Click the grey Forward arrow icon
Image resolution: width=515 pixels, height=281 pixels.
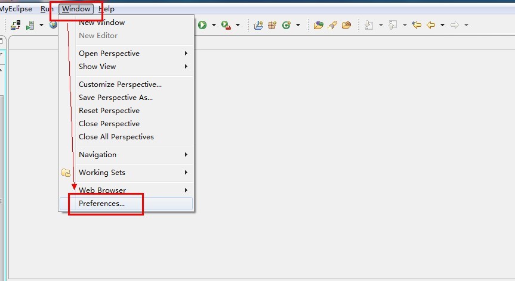[455, 25]
